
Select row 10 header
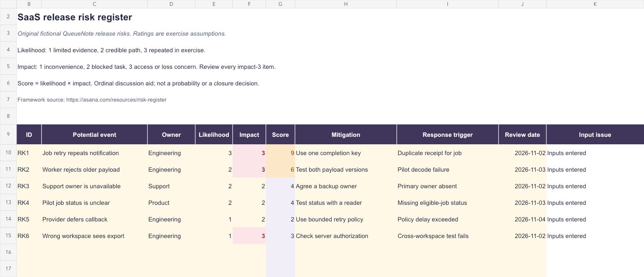pos(8,153)
